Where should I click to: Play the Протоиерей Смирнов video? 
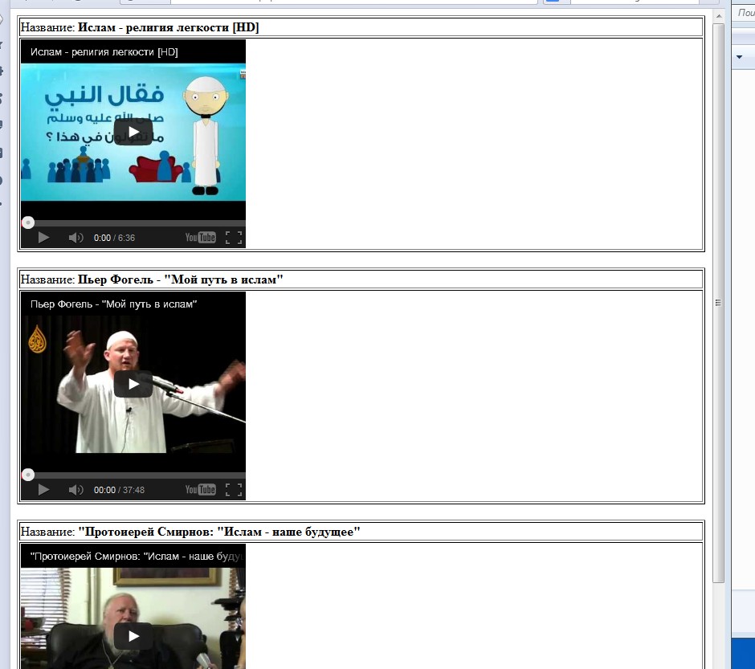click(133, 636)
